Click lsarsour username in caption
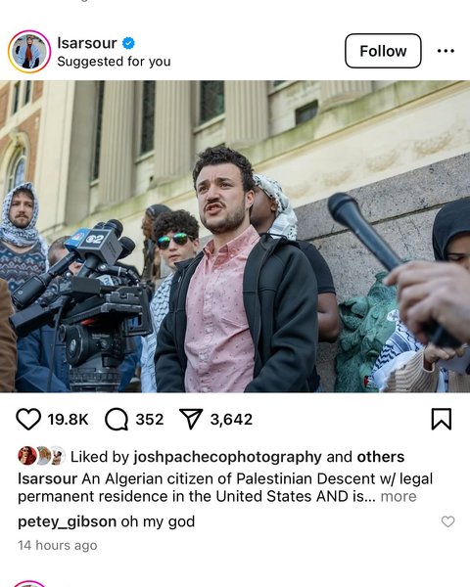 point(47,478)
